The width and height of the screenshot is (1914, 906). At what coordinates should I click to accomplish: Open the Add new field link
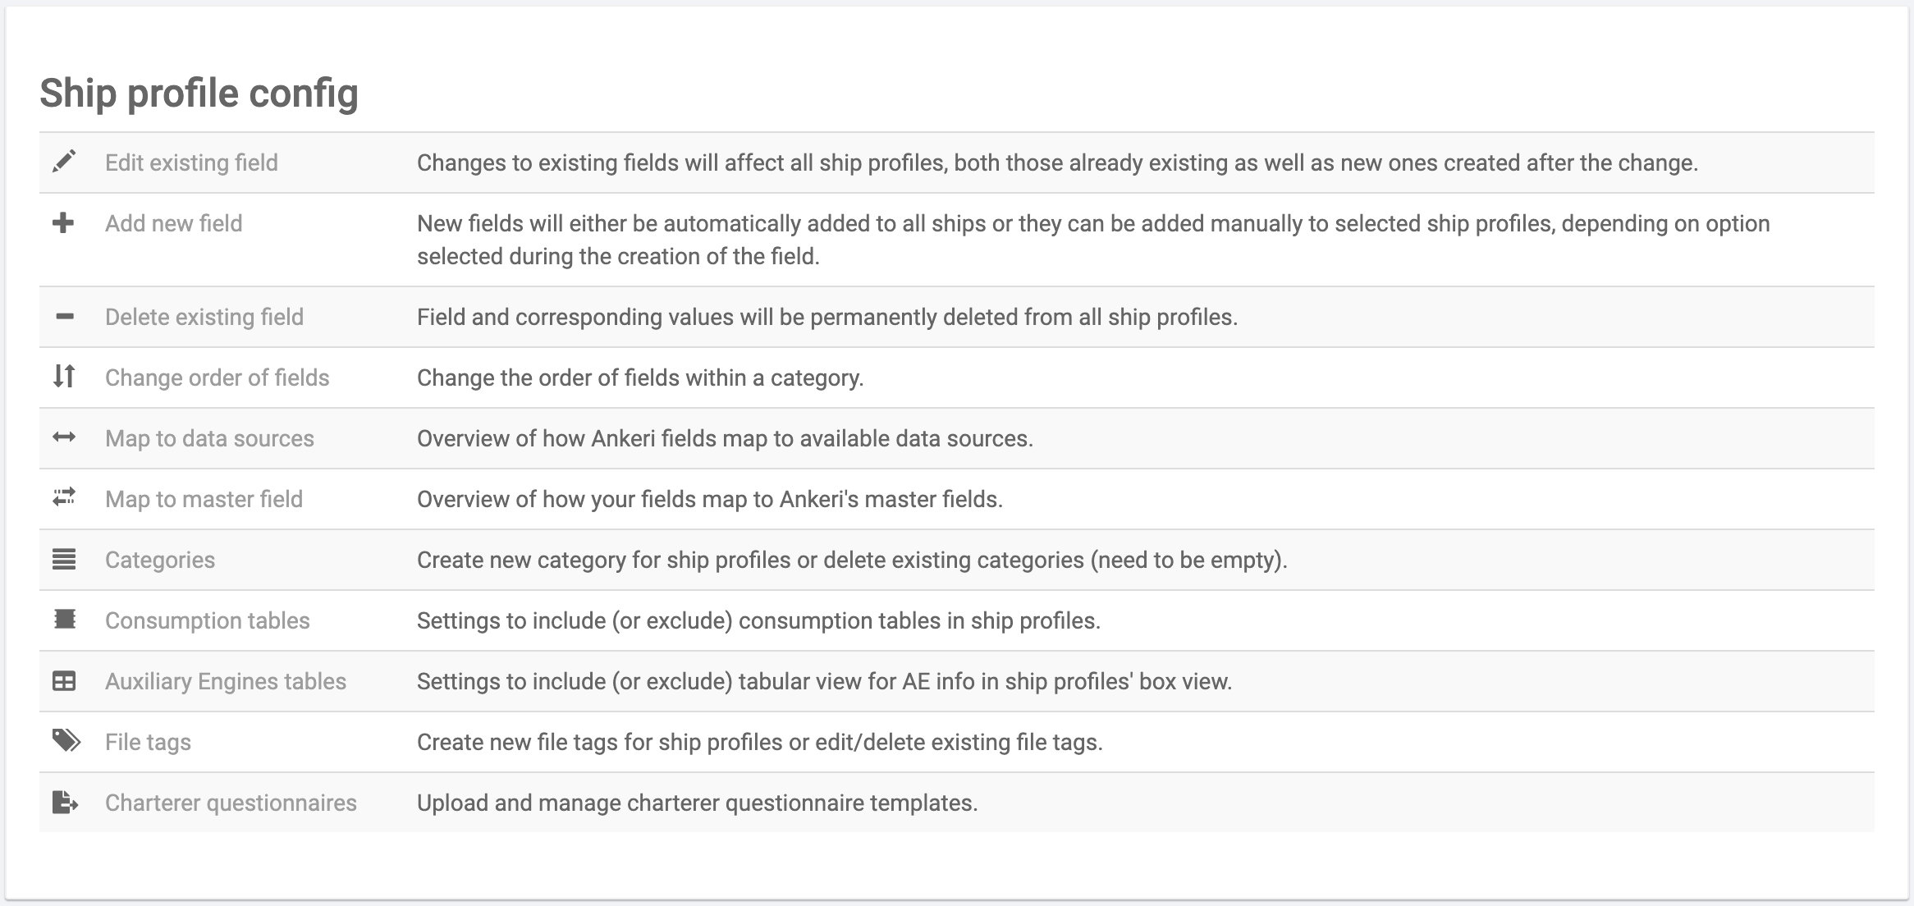click(173, 223)
